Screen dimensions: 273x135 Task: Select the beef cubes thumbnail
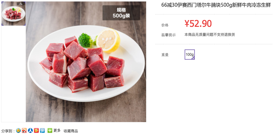(x=14, y=14)
